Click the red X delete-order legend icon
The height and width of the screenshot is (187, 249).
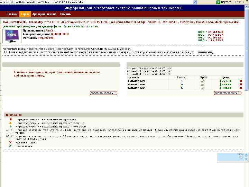pos(10,142)
